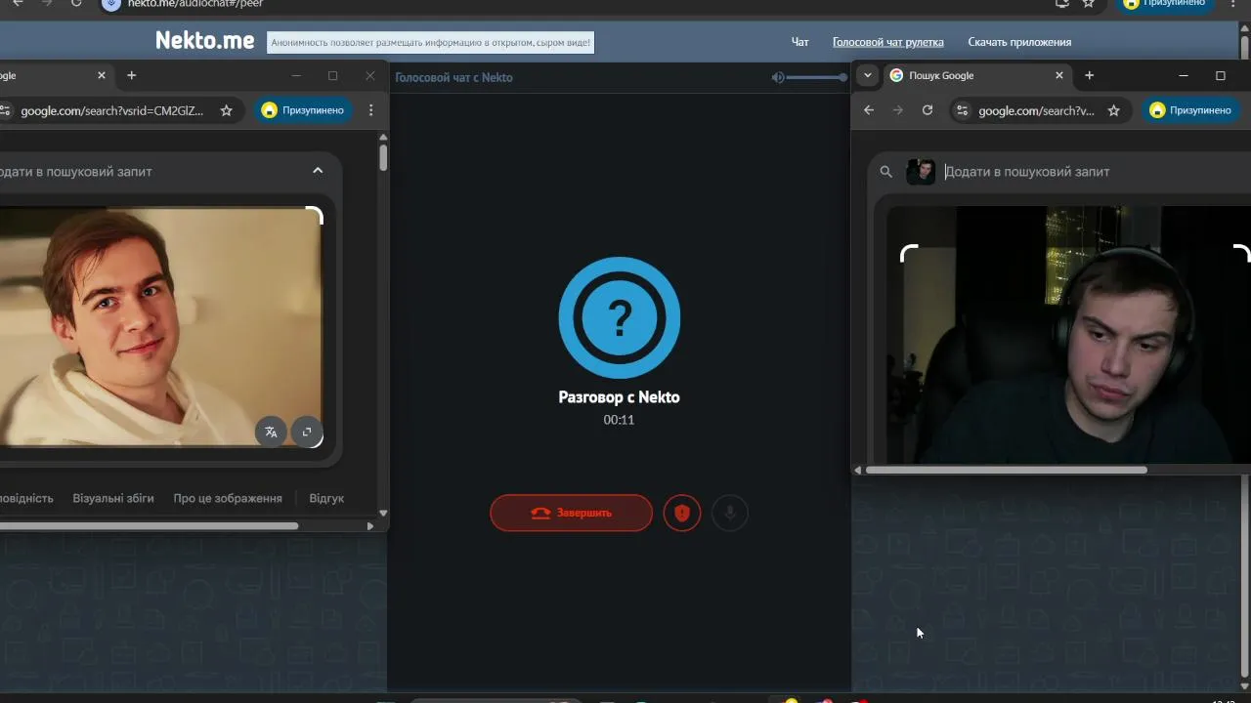Go forward in right Google window
Screen dimensions: 1251x703
tap(898, 110)
